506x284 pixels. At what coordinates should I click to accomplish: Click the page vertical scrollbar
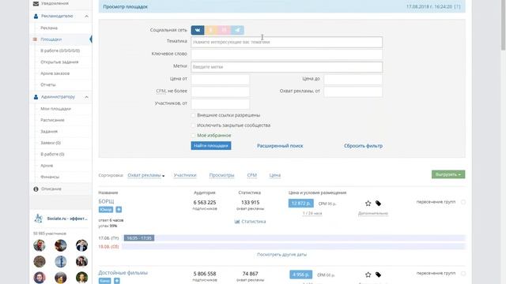(503, 26)
